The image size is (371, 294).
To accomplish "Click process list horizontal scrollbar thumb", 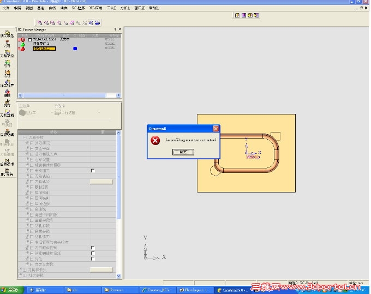I will [x=64, y=95].
